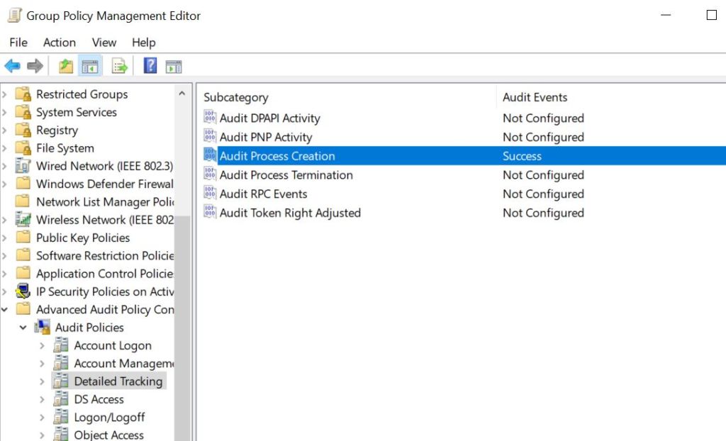
Task: Collapse the Audit Policies tree node
Action: click(23, 328)
